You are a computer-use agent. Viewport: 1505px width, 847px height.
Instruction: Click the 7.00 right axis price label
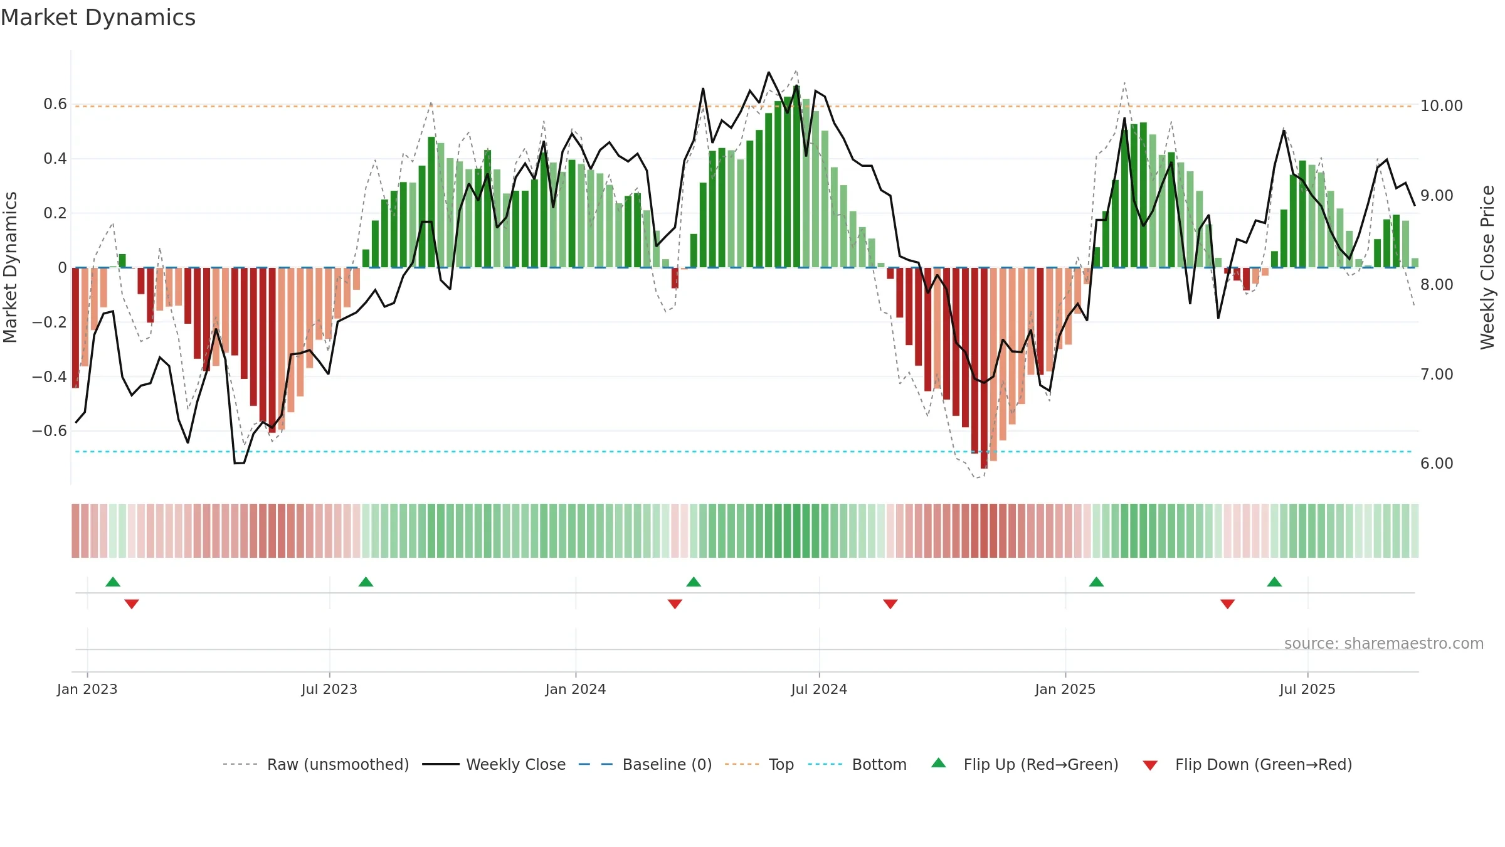point(1437,375)
